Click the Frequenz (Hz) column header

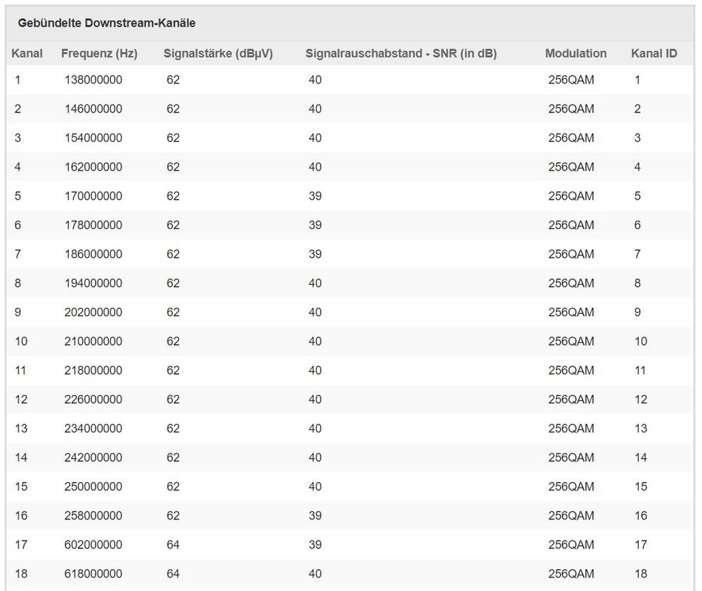99,53
